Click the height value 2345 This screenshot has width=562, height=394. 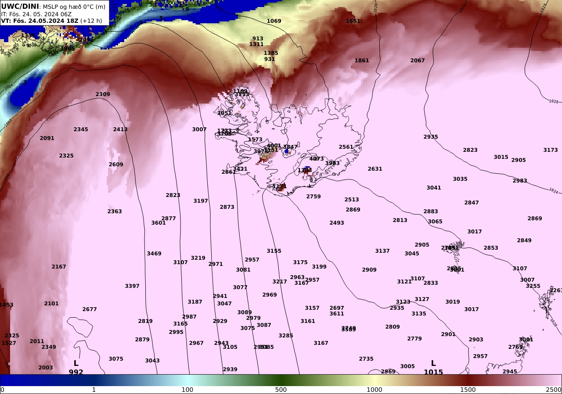point(81,129)
